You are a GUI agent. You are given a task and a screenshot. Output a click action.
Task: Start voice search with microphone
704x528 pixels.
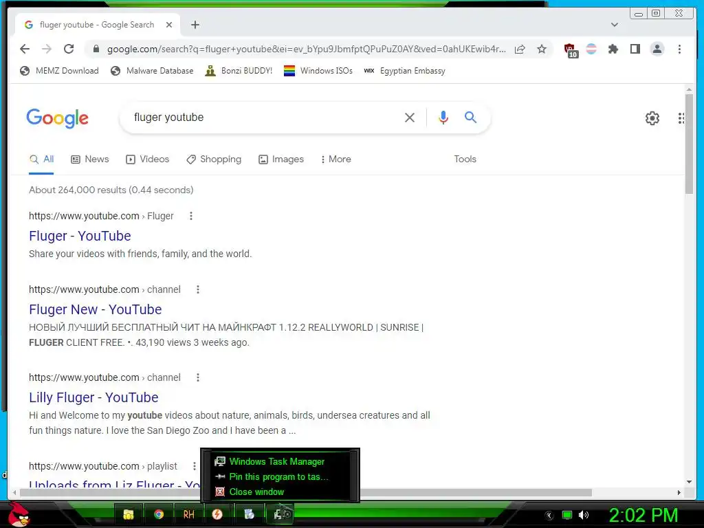[443, 118]
